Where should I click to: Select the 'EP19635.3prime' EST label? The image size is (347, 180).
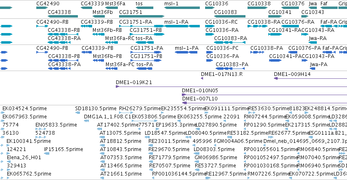[176, 125]
